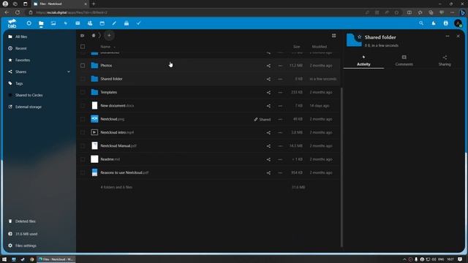Open the Dashboard app icon
This screenshot has height=263, width=468.
point(29,23)
